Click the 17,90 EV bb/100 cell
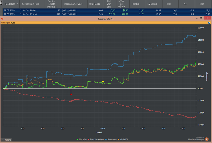The height and width of the screenshot is (143, 212). (158, 14)
